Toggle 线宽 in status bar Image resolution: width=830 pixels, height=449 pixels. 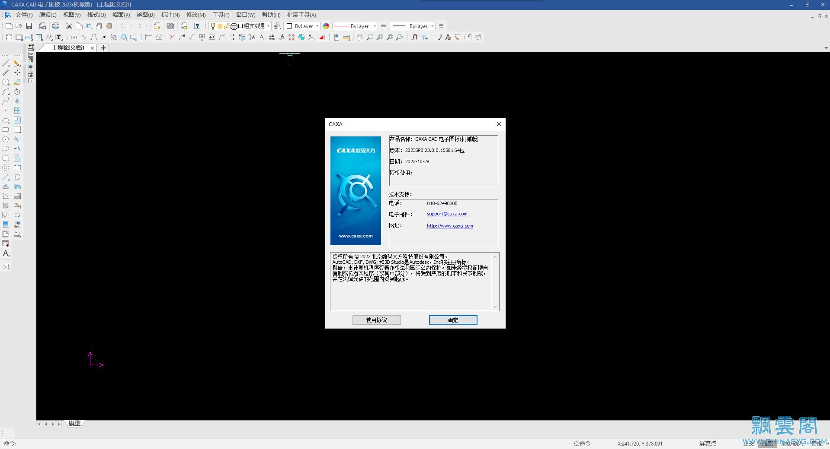click(768, 443)
